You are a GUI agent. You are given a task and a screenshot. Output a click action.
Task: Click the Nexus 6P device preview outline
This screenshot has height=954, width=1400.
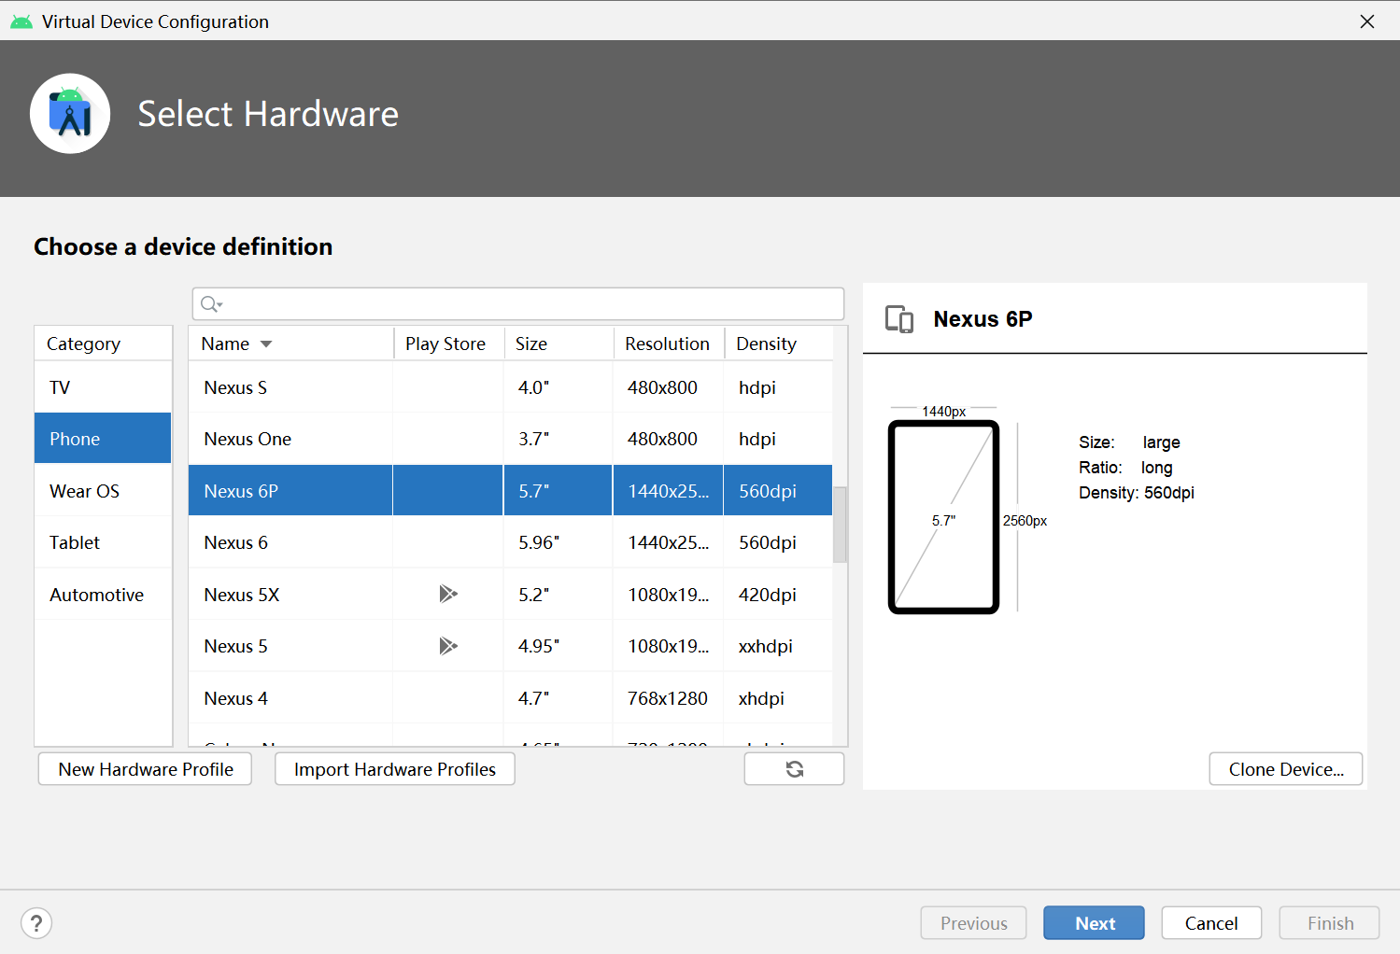pos(944,517)
